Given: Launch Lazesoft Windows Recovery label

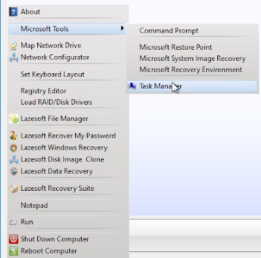Looking at the screenshot, I should pos(64,148).
